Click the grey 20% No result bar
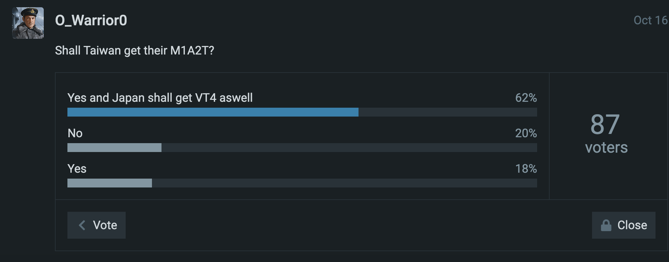 tap(114, 148)
